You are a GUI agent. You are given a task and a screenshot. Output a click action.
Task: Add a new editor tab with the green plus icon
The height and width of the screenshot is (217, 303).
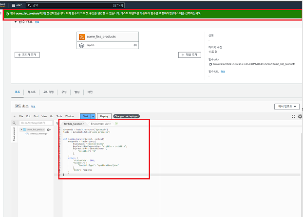pyautogui.click(x=116, y=124)
